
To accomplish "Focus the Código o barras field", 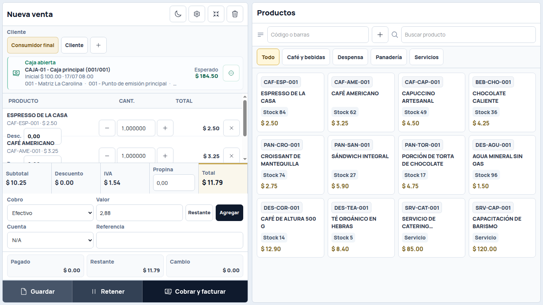I will [318, 35].
